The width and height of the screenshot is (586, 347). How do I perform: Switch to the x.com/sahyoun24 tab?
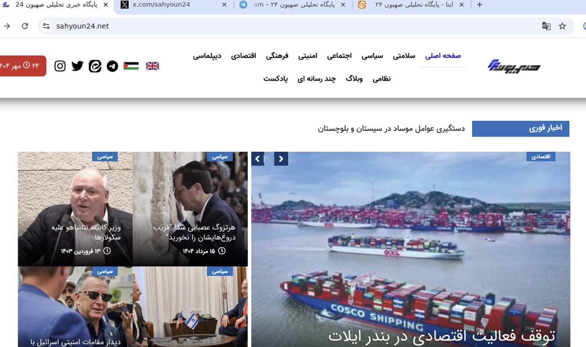click(x=173, y=5)
